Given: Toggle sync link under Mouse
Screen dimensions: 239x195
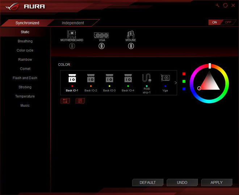Looking at the screenshot, I should 131,46.
